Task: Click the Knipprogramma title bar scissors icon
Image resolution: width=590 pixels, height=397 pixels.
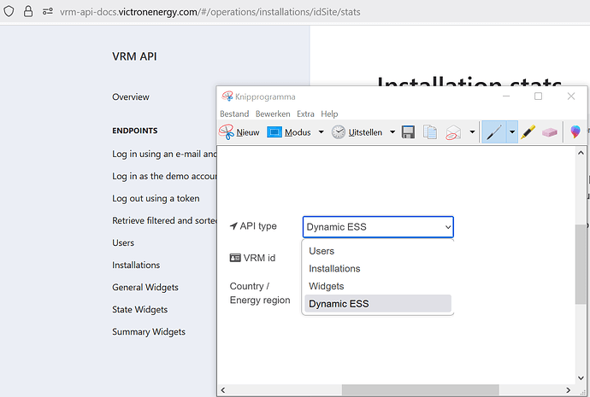Action: pos(227,96)
